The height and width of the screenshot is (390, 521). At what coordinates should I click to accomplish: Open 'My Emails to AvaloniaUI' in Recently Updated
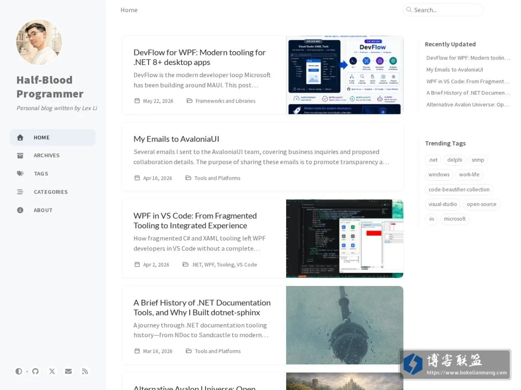point(455,69)
